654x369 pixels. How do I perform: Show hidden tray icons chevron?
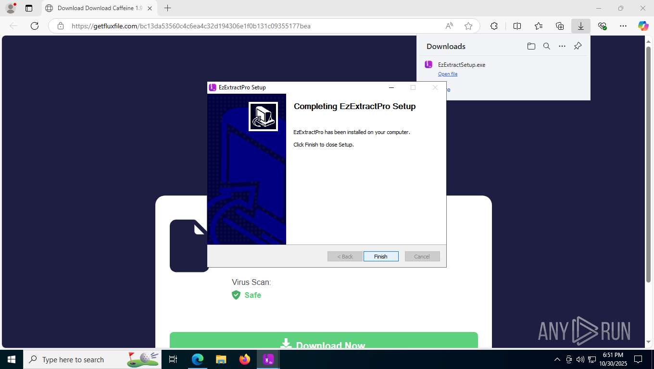(x=557, y=359)
